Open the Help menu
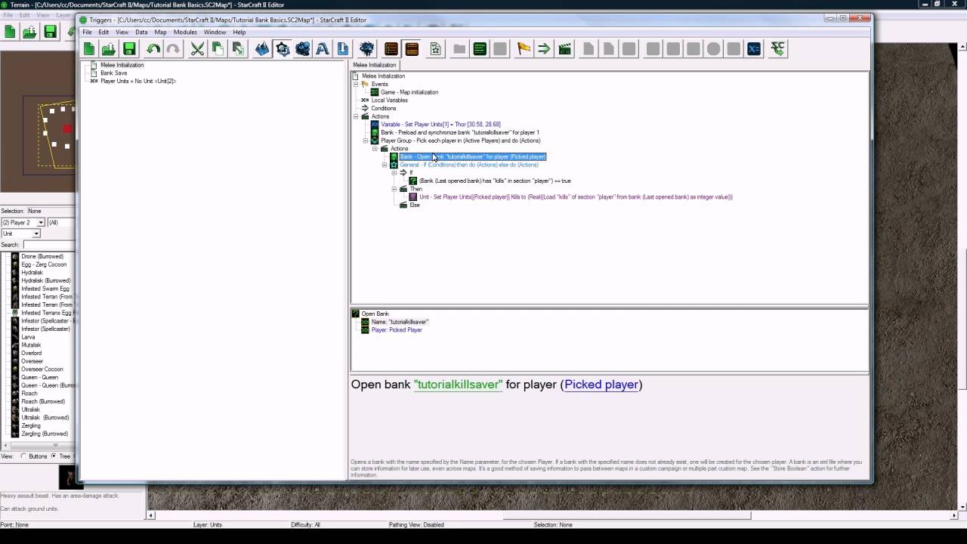This screenshot has width=967, height=544. pos(239,32)
